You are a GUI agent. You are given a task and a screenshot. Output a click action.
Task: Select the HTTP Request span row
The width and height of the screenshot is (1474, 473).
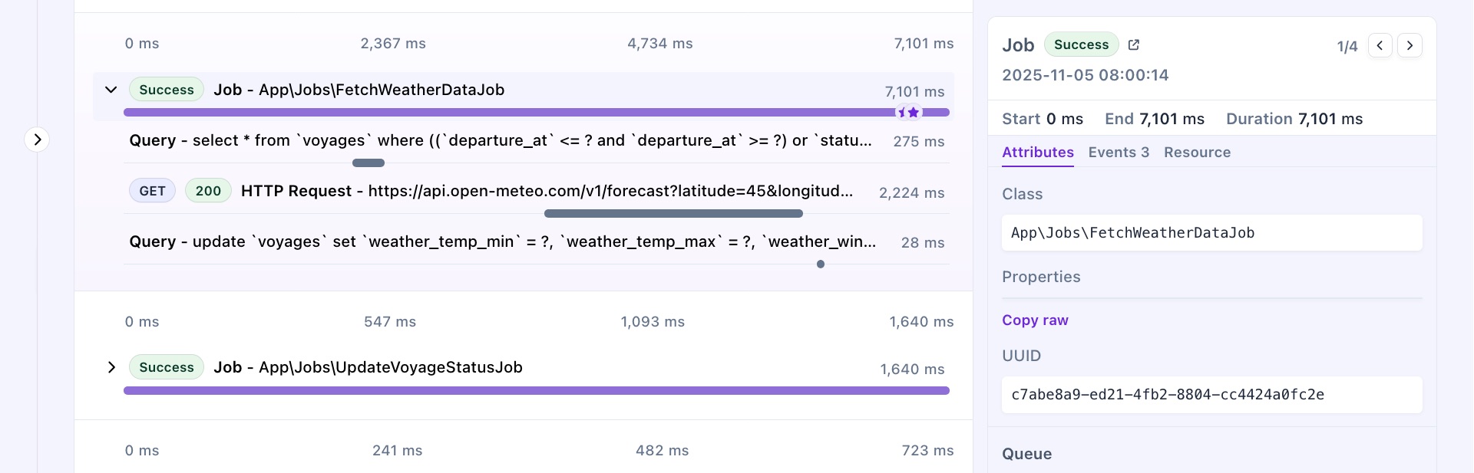(537, 191)
